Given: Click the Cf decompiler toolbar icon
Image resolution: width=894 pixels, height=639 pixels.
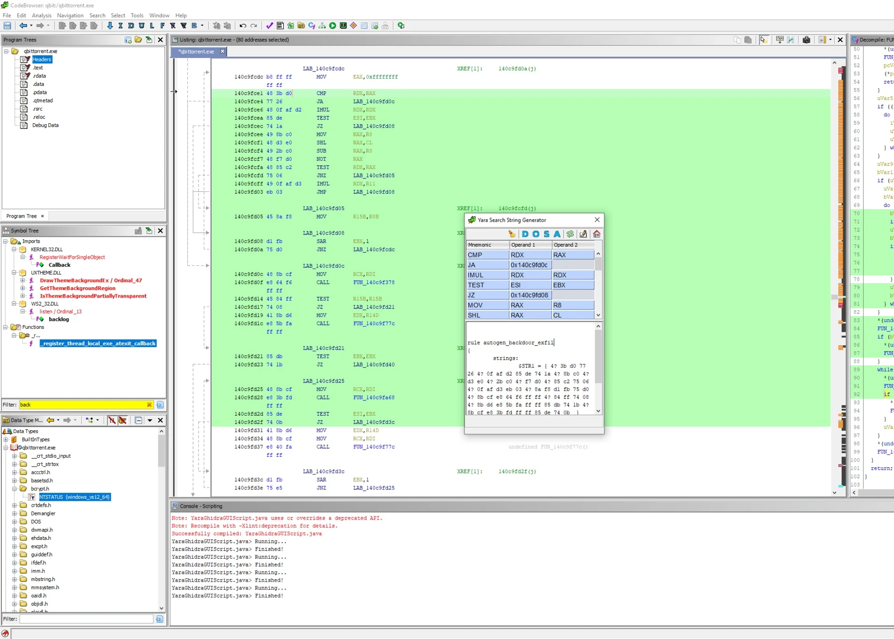Looking at the screenshot, I should point(312,26).
